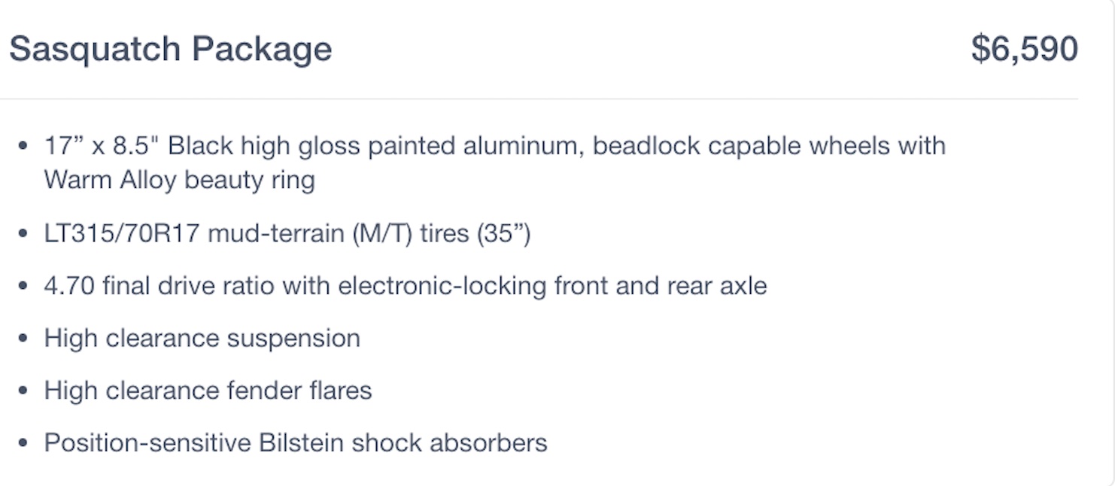Click the bullet before Position-sensitive Bilstein
The width and height of the screenshot is (1115, 486).
click(24, 443)
